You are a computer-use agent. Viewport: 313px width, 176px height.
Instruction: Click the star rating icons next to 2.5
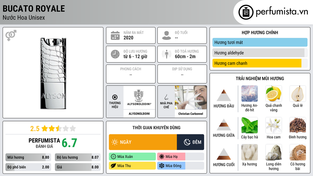[59, 128]
